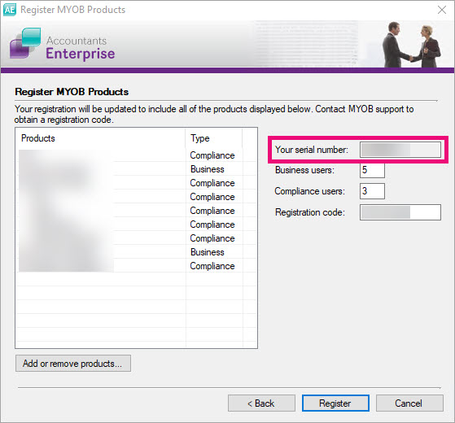Click the Compliance users field
The height and width of the screenshot is (423, 455).
click(372, 191)
